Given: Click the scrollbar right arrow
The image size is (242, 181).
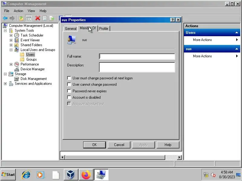Looking at the screenshot, I should [x=179, y=157].
